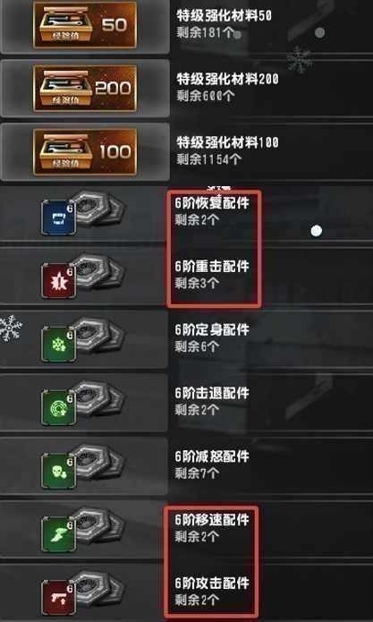Viewport: 373px width, 622px height.
Task: Select the green winged-boot speed icon
Action: coord(59,534)
